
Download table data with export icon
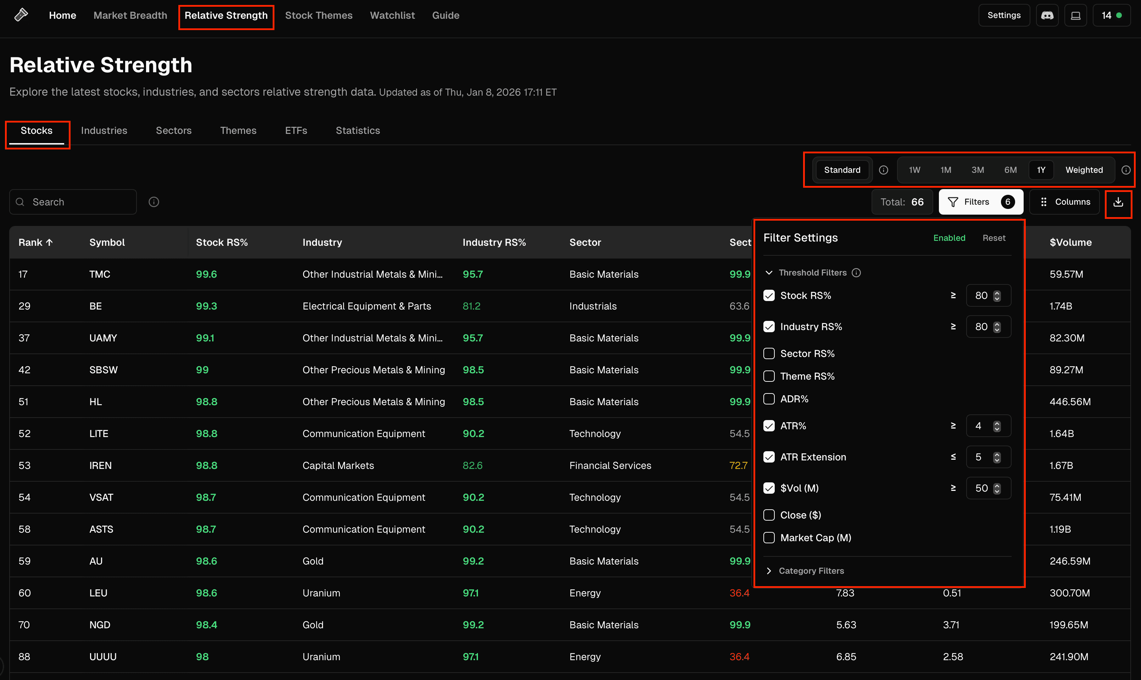coord(1118,202)
